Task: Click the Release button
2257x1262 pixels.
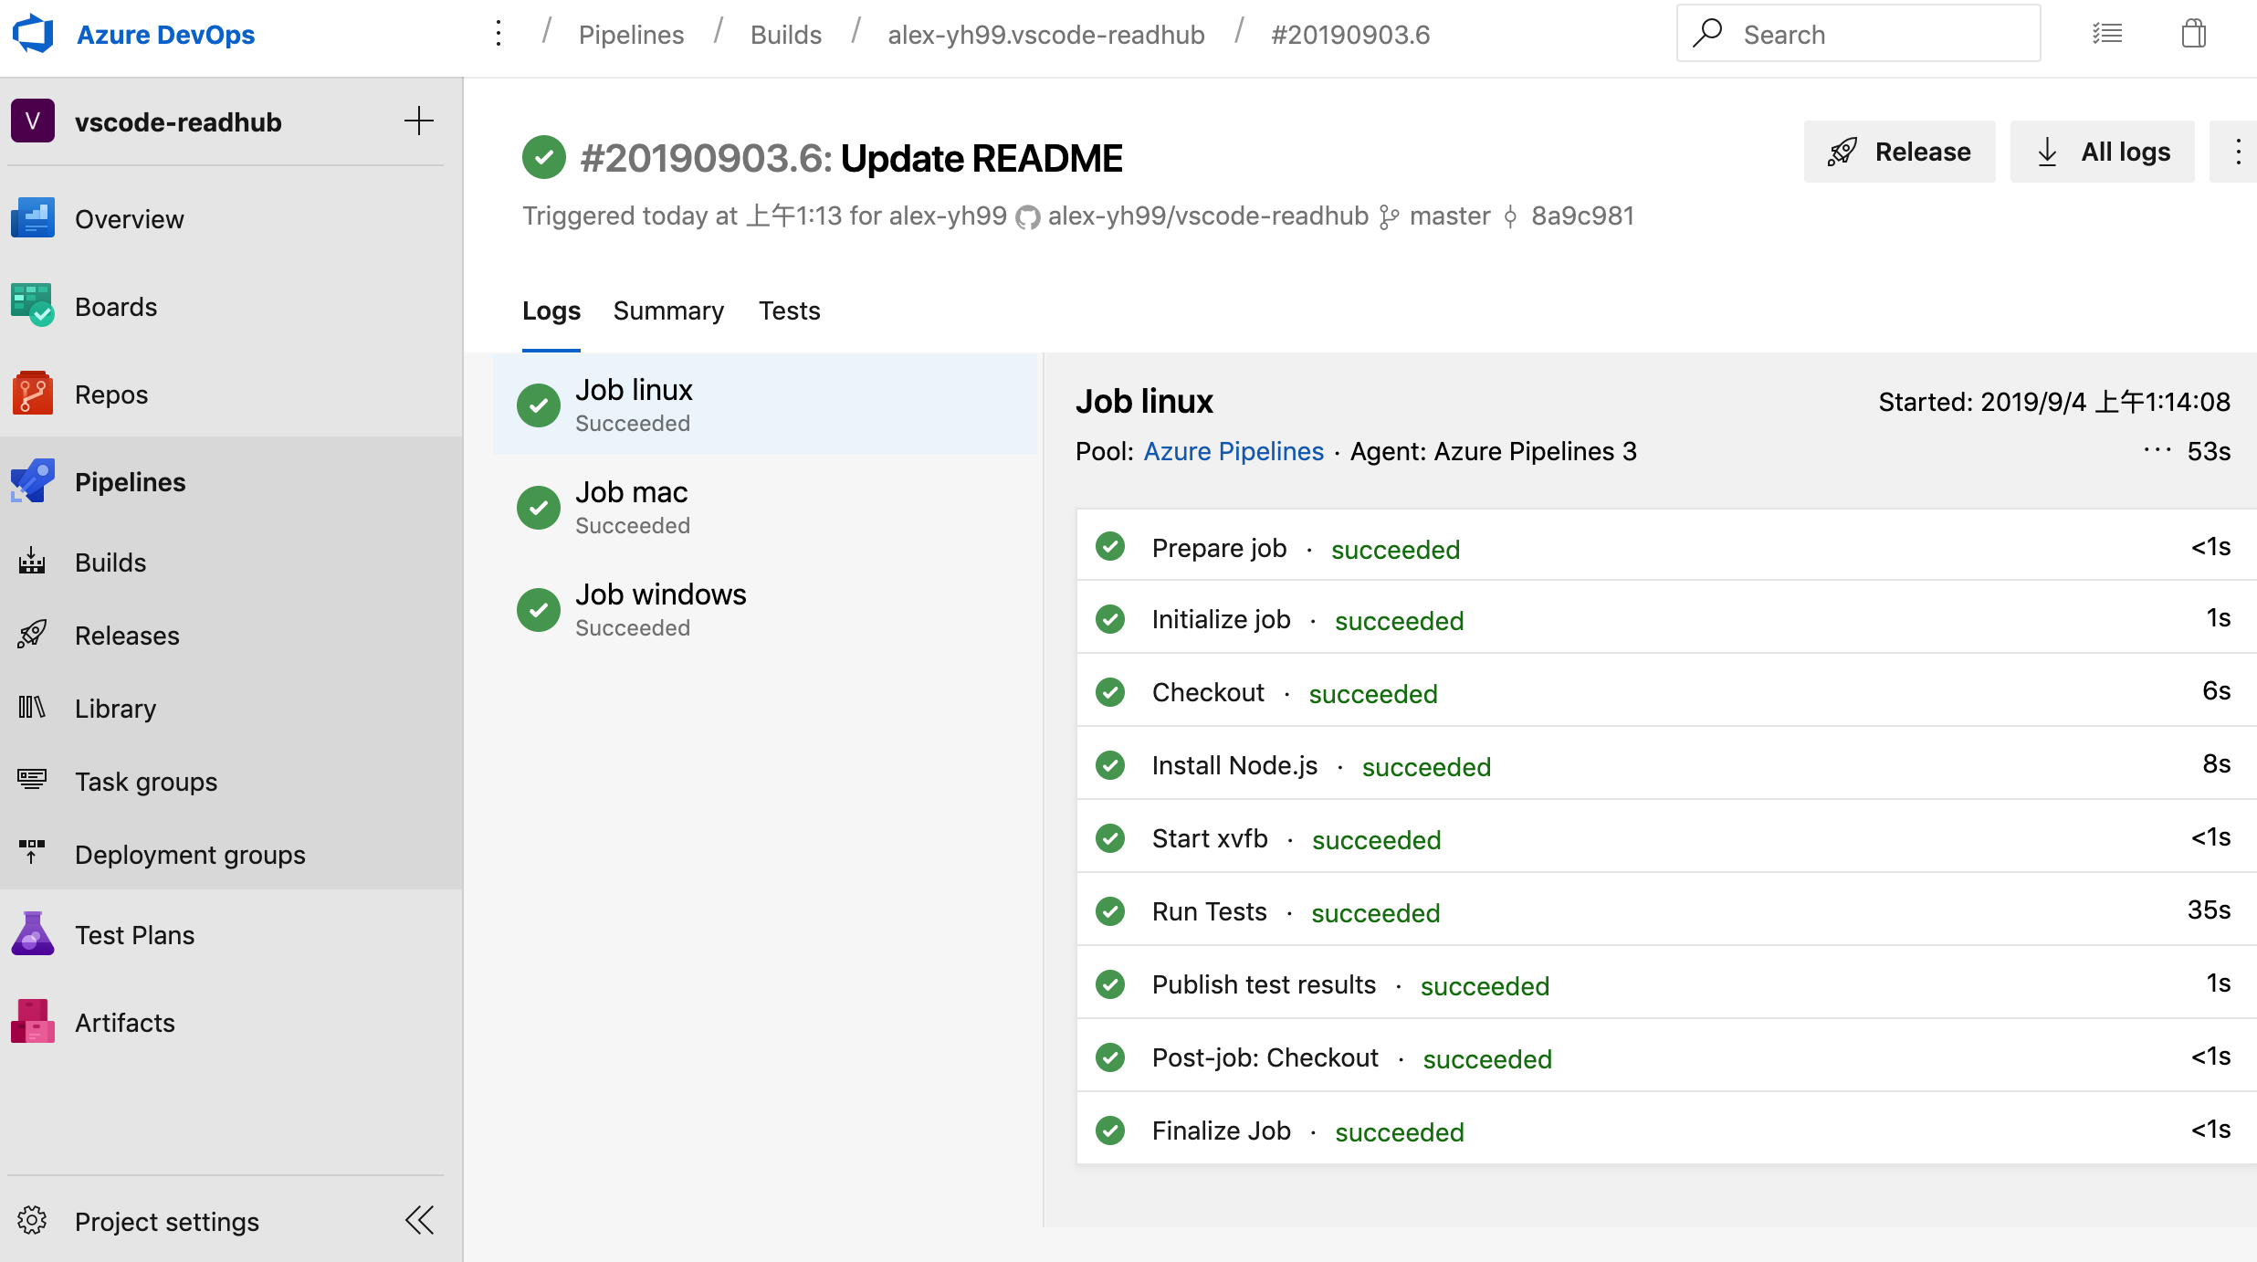Action: click(x=1899, y=152)
